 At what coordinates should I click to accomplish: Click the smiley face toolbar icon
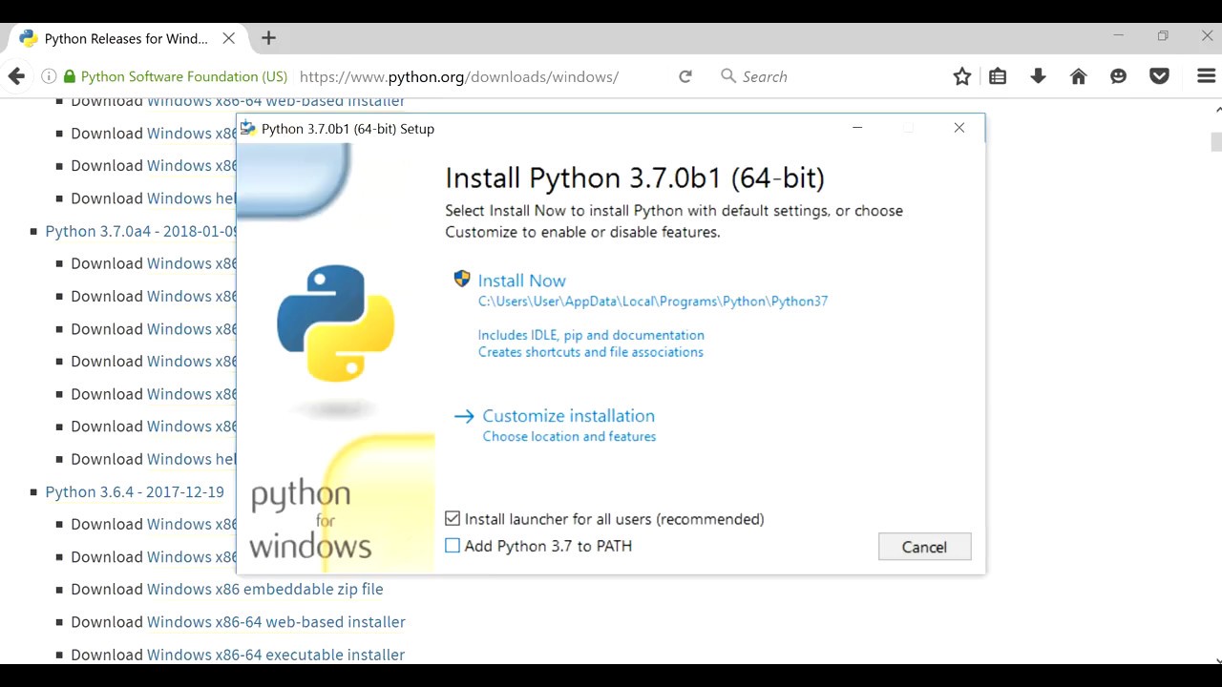pos(1118,76)
